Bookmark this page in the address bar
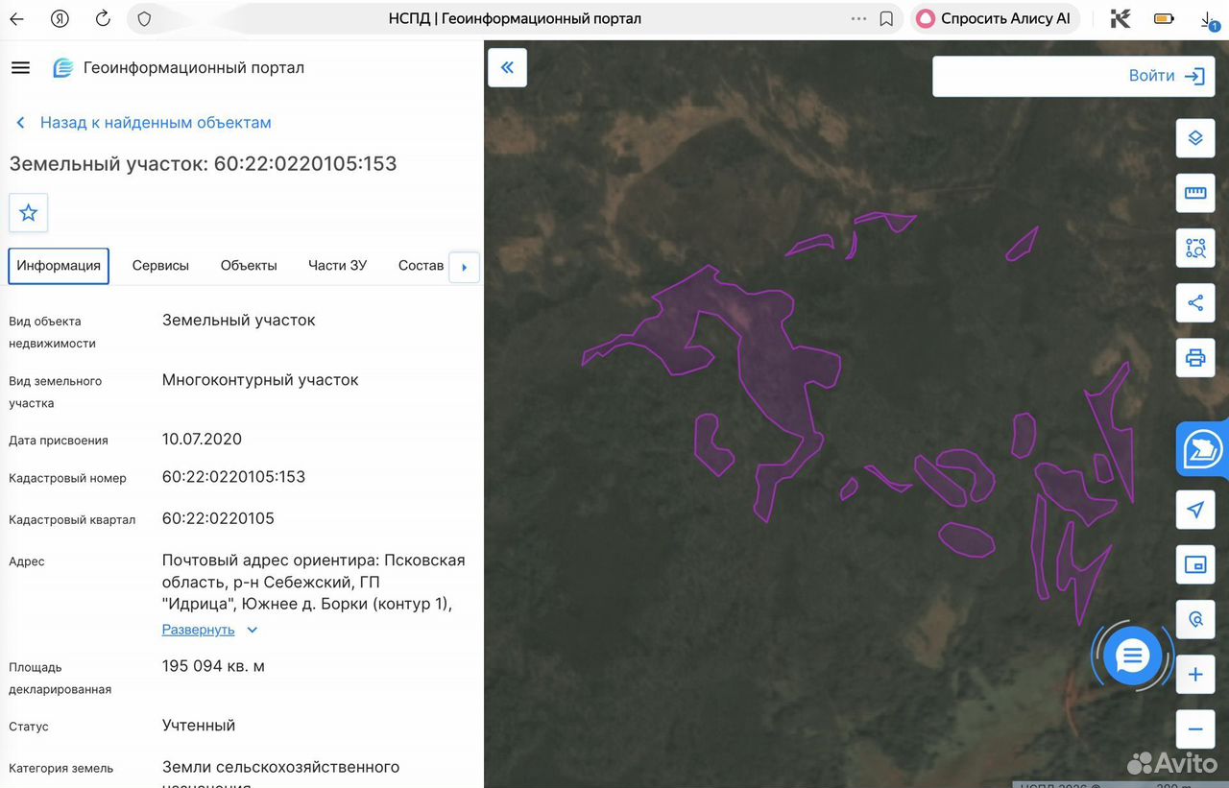The height and width of the screenshot is (788, 1229). 886,18
